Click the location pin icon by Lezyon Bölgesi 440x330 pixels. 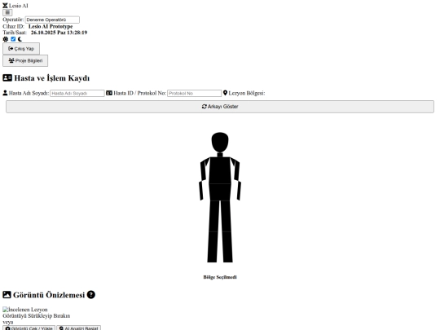tap(225, 93)
